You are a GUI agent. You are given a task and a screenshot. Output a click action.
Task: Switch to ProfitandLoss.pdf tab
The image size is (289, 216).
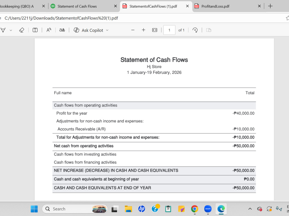(215, 6)
